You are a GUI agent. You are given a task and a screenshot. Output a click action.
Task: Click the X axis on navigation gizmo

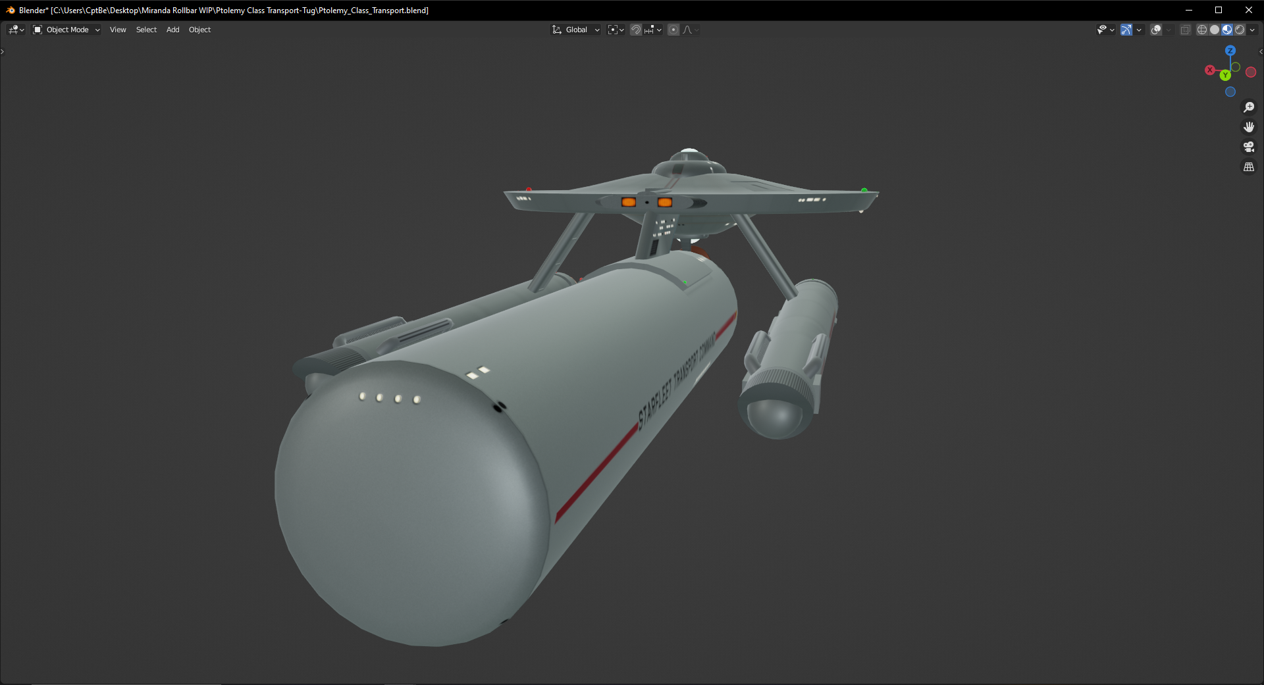(1210, 70)
